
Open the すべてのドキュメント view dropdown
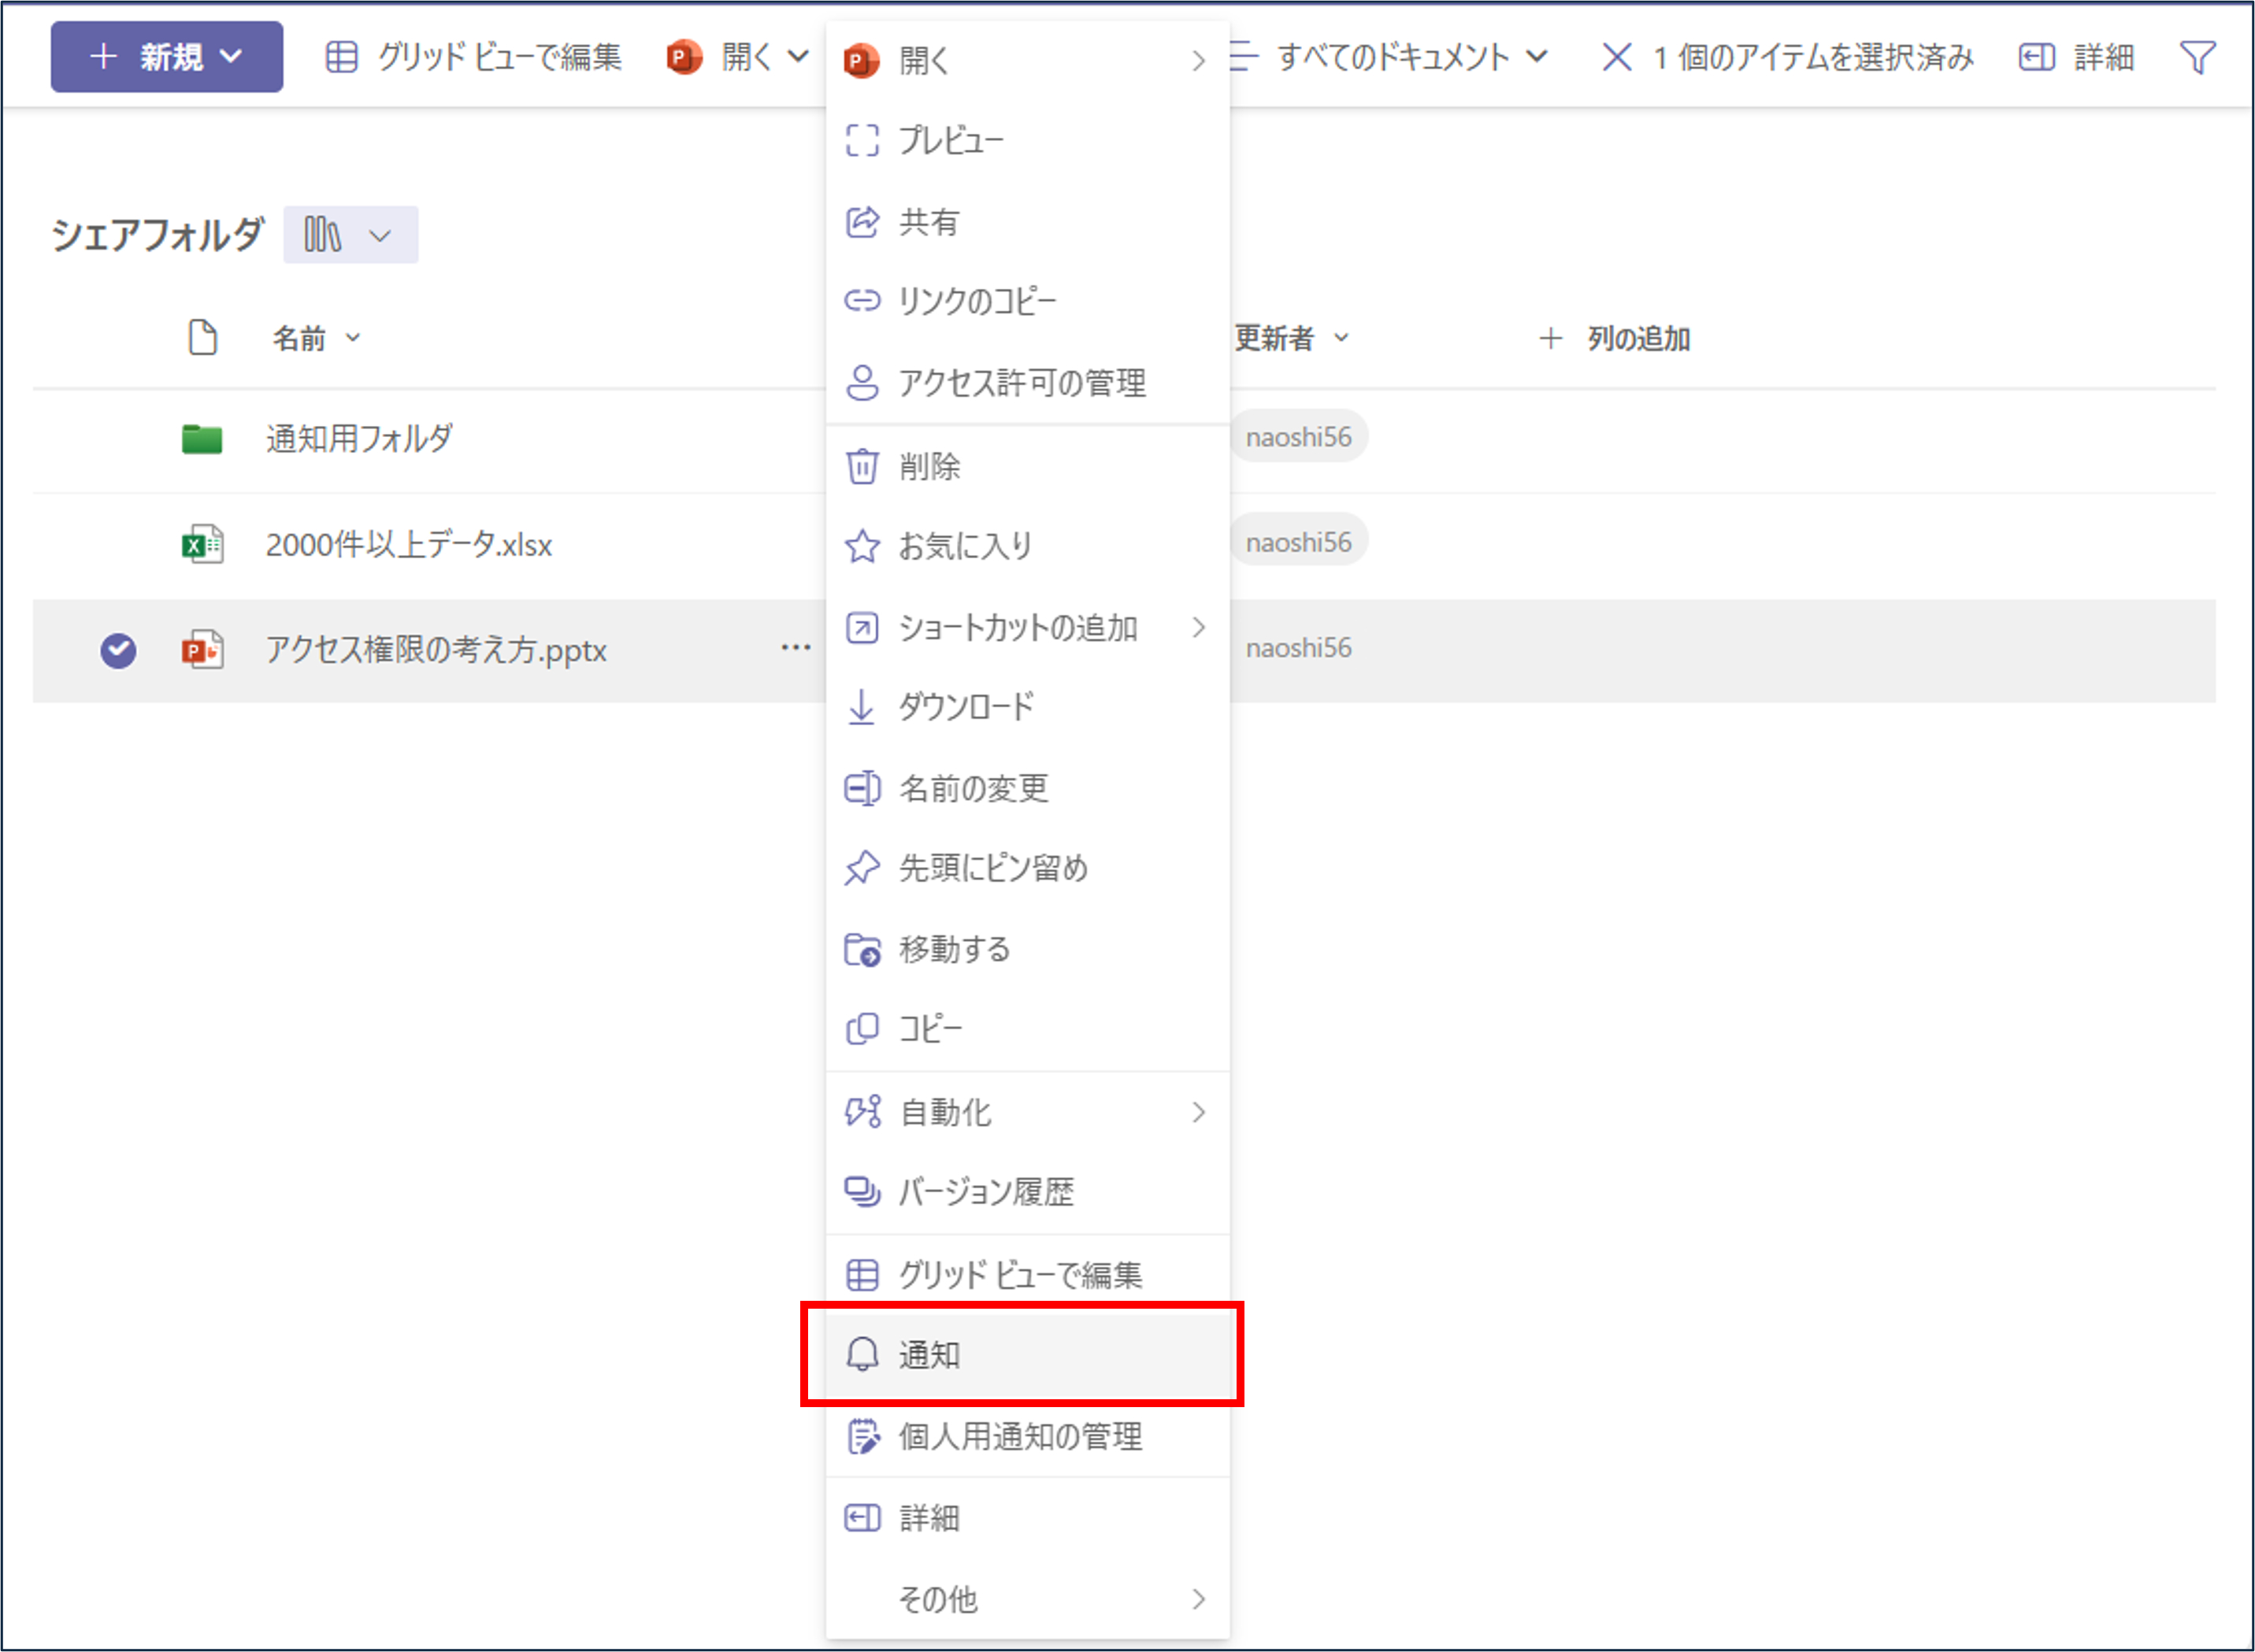(1390, 57)
